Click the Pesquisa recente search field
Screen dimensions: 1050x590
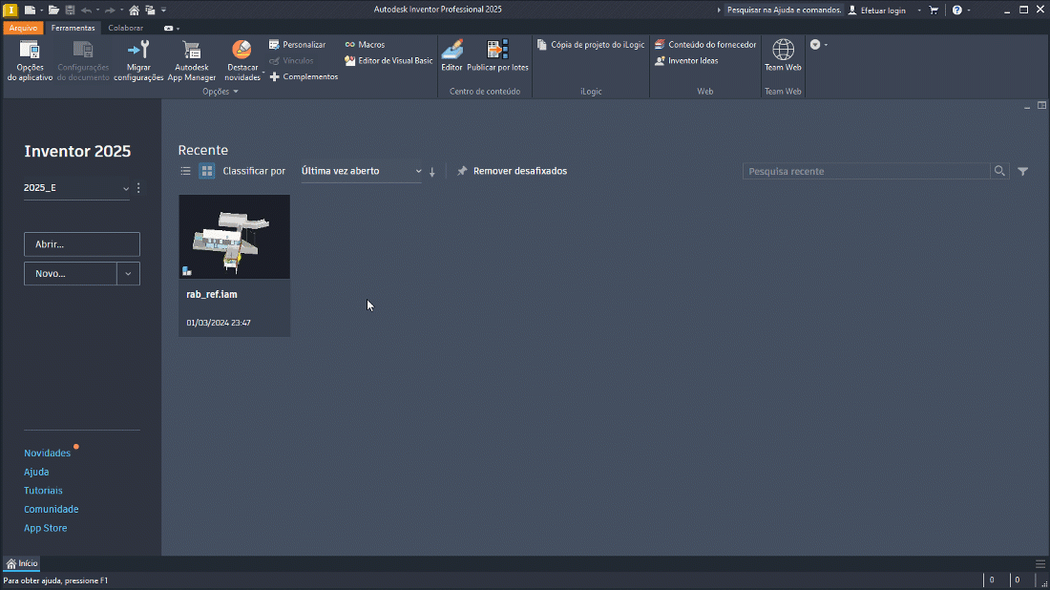point(866,171)
